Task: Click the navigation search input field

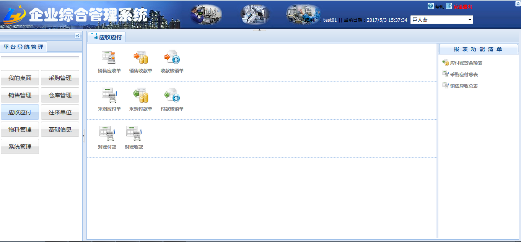Action: click(40, 61)
